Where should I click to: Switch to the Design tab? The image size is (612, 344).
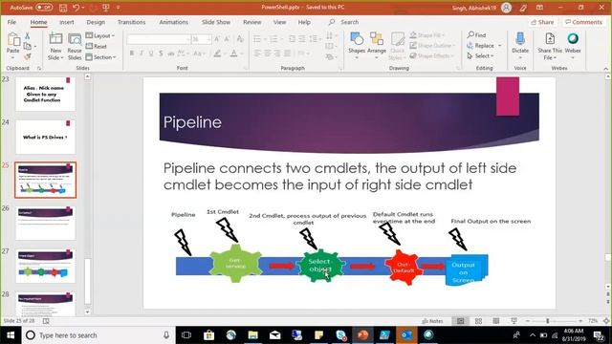96,22
